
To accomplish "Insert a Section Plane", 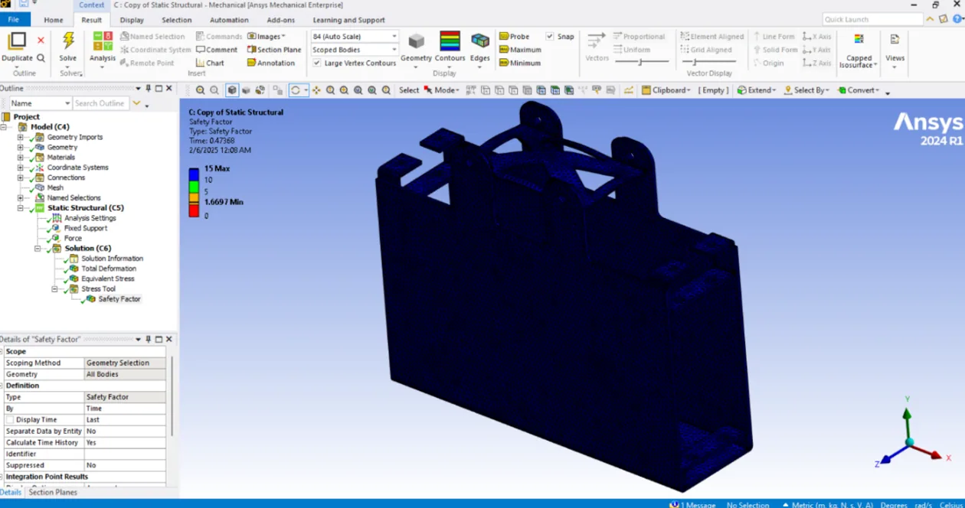I will (274, 50).
